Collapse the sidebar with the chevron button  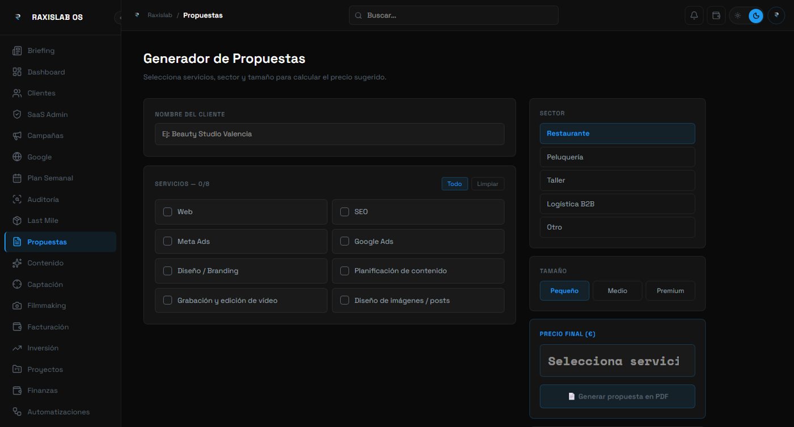(119, 18)
